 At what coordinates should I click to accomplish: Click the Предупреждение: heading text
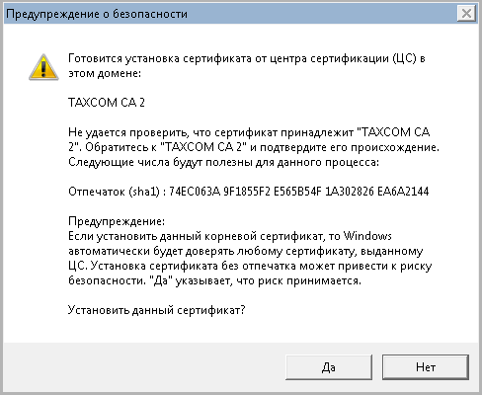(x=117, y=221)
